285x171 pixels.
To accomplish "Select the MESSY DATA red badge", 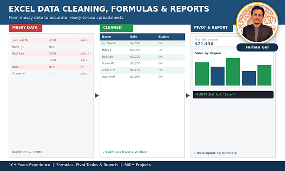I will tap(26, 28).
